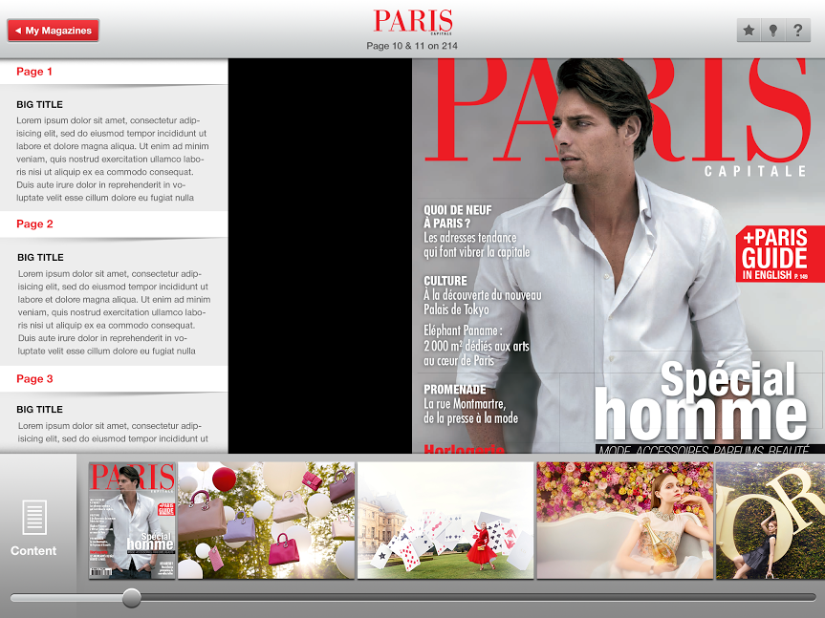Tap the lightbulb tips icon
The width and height of the screenshot is (825, 618).
(x=773, y=31)
